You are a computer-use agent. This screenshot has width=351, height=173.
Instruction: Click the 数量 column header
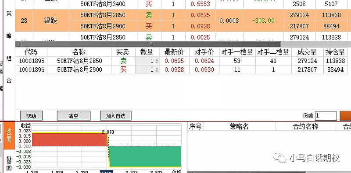(147, 52)
